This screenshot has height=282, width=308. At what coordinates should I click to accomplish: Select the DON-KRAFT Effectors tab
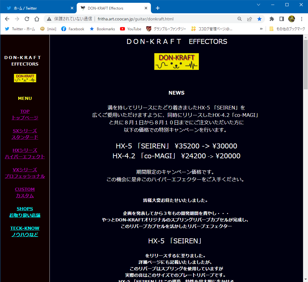coord(114,8)
